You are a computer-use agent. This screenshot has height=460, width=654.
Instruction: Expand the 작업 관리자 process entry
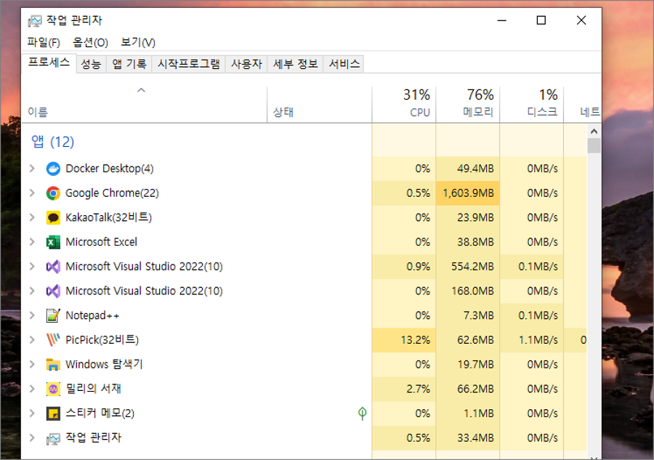tap(32, 438)
